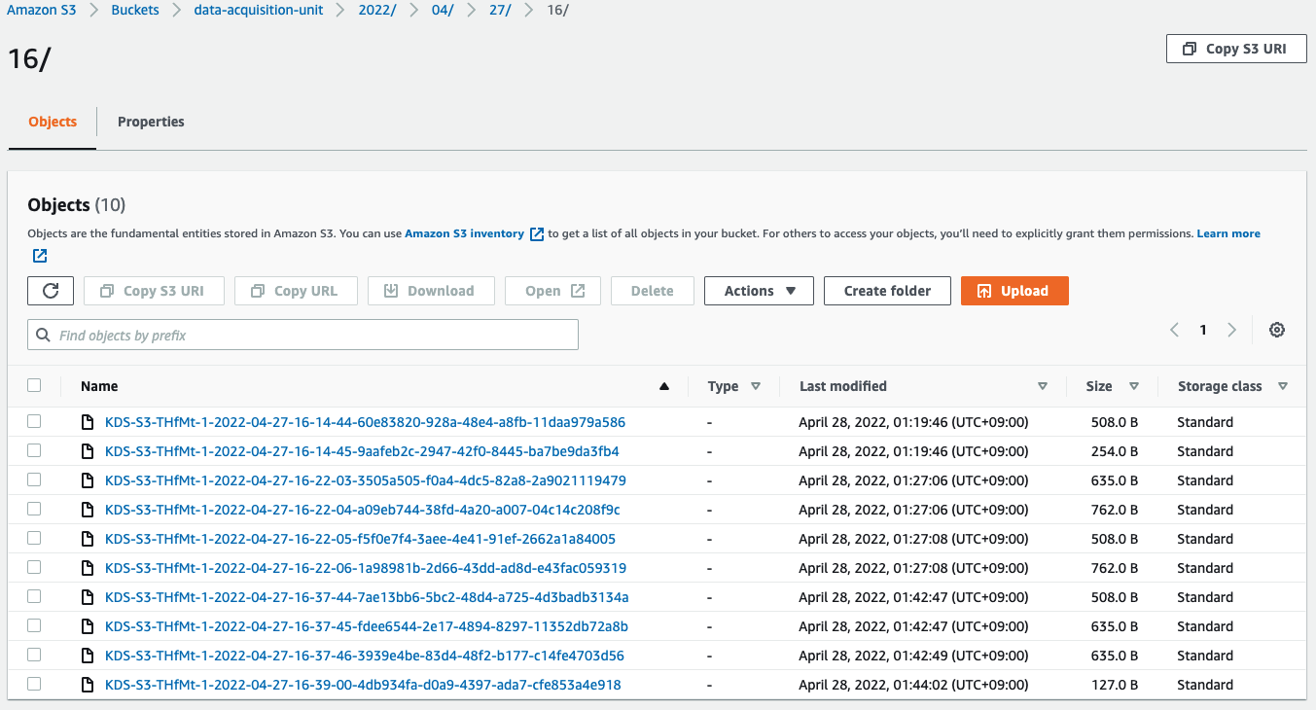Select all objects with the header checkbox
Image resolution: width=1316 pixels, height=710 pixels.
pos(34,385)
